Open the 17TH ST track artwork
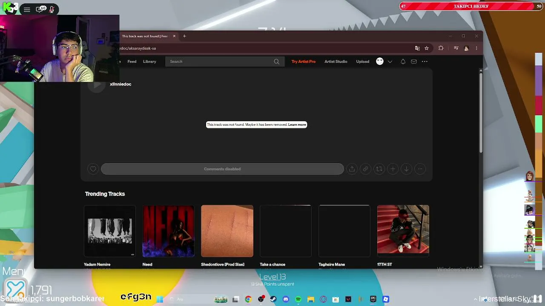The width and height of the screenshot is (545, 306). [403, 231]
